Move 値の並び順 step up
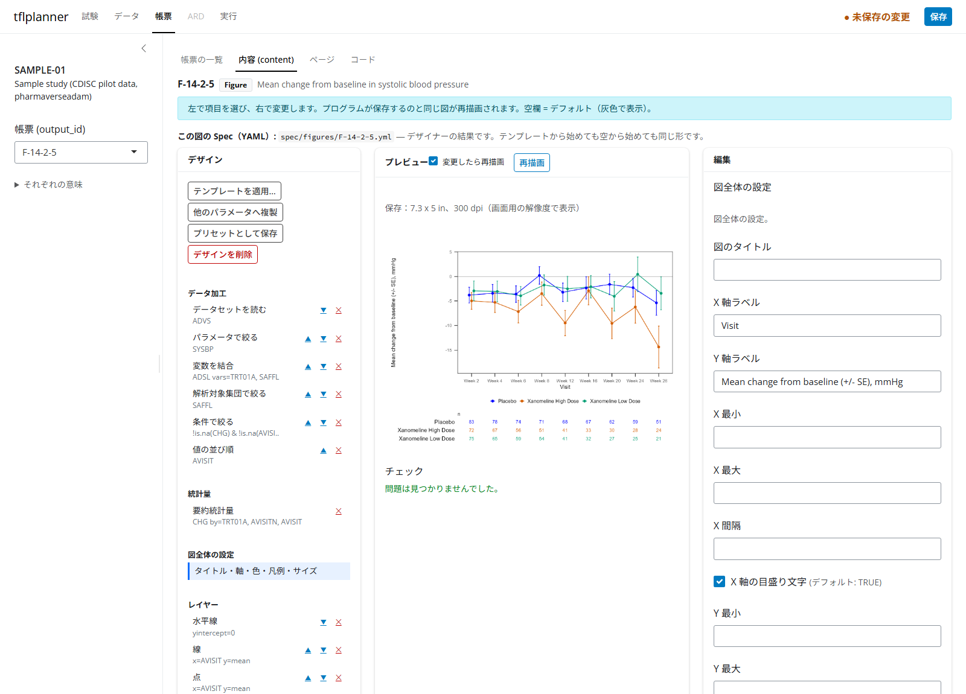 tap(324, 450)
